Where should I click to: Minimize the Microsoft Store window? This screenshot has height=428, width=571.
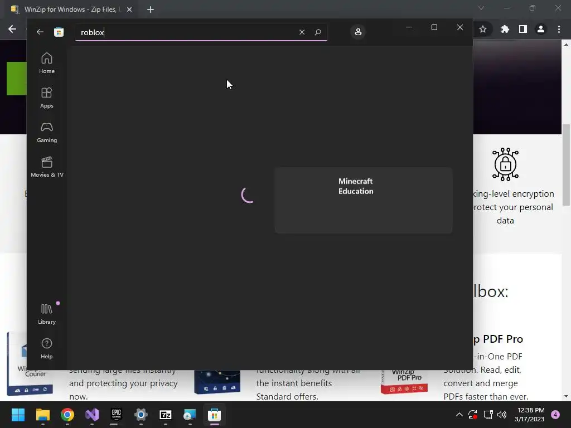click(409, 27)
